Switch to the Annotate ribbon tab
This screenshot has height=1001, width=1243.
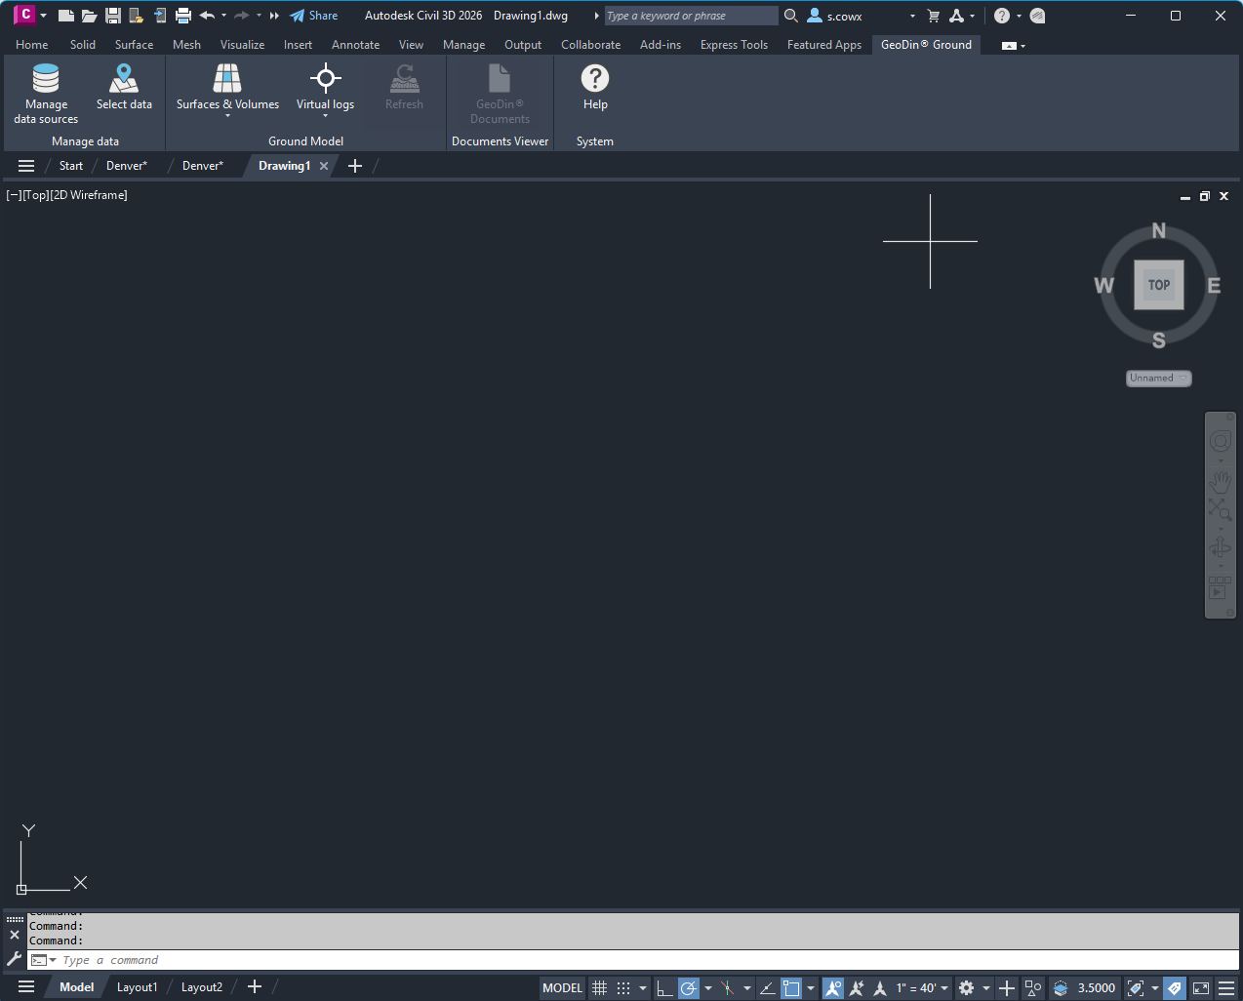pos(355,45)
